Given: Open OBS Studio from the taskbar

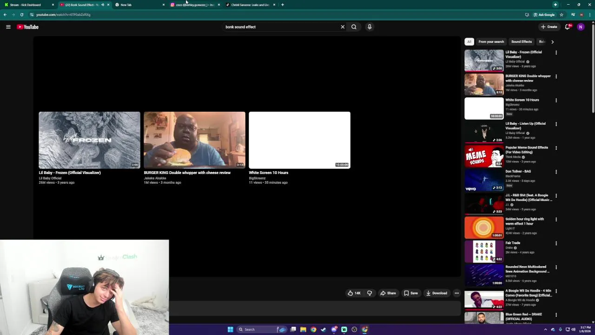Looking at the screenshot, I should tap(354, 329).
